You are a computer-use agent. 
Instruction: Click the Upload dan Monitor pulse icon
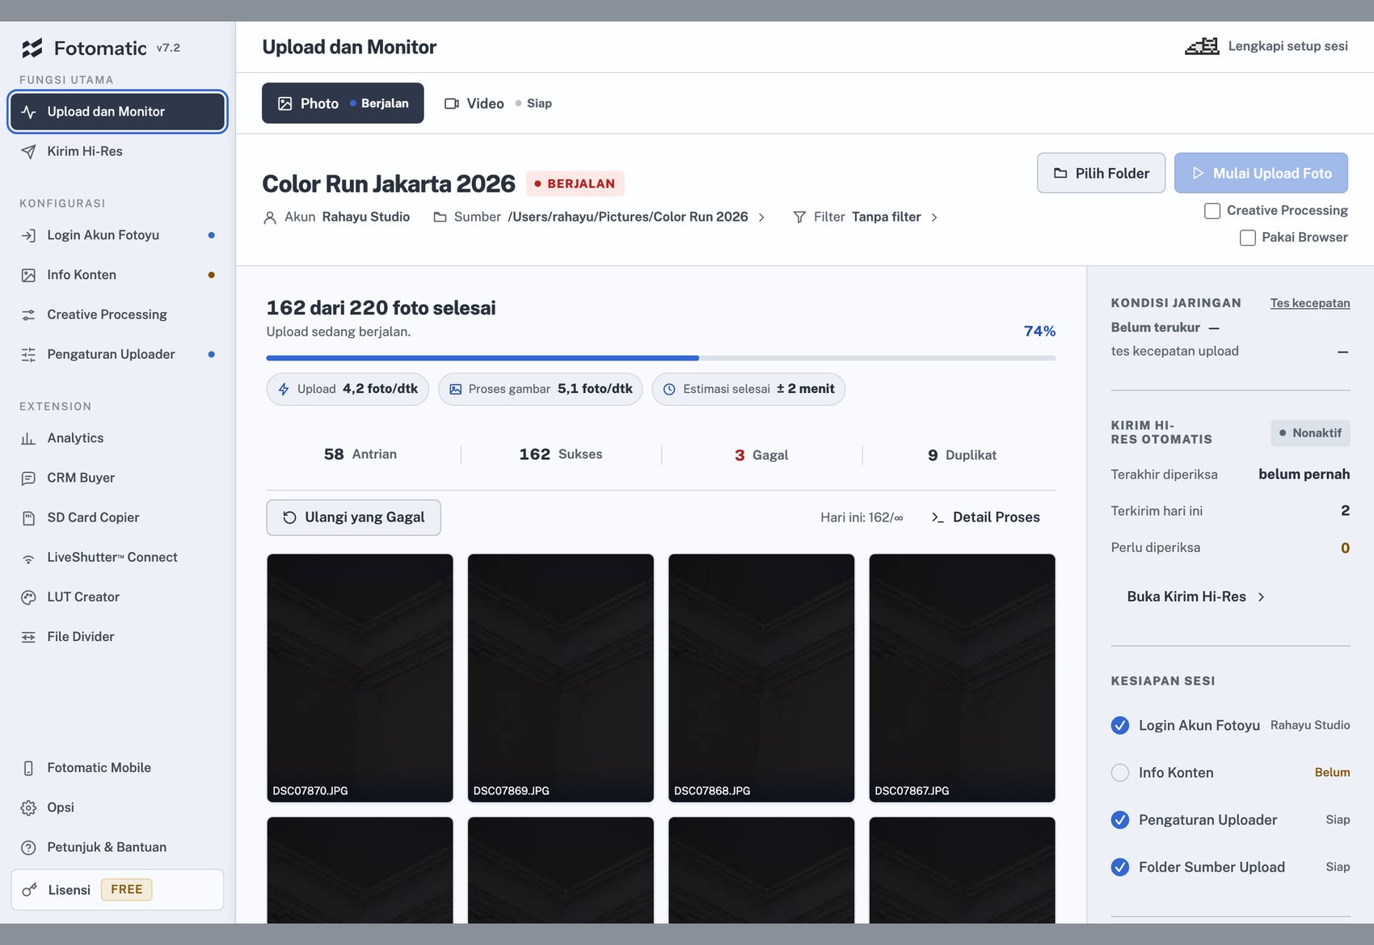point(28,112)
